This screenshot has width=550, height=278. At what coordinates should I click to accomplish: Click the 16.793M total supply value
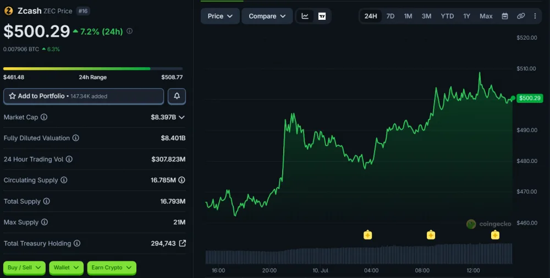point(173,201)
